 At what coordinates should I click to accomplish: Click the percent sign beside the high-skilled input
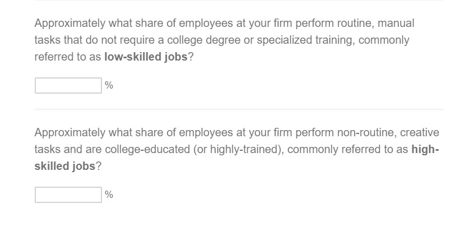109,195
